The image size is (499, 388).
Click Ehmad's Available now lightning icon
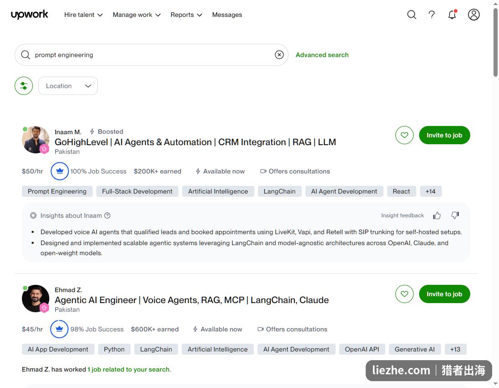[195, 329]
